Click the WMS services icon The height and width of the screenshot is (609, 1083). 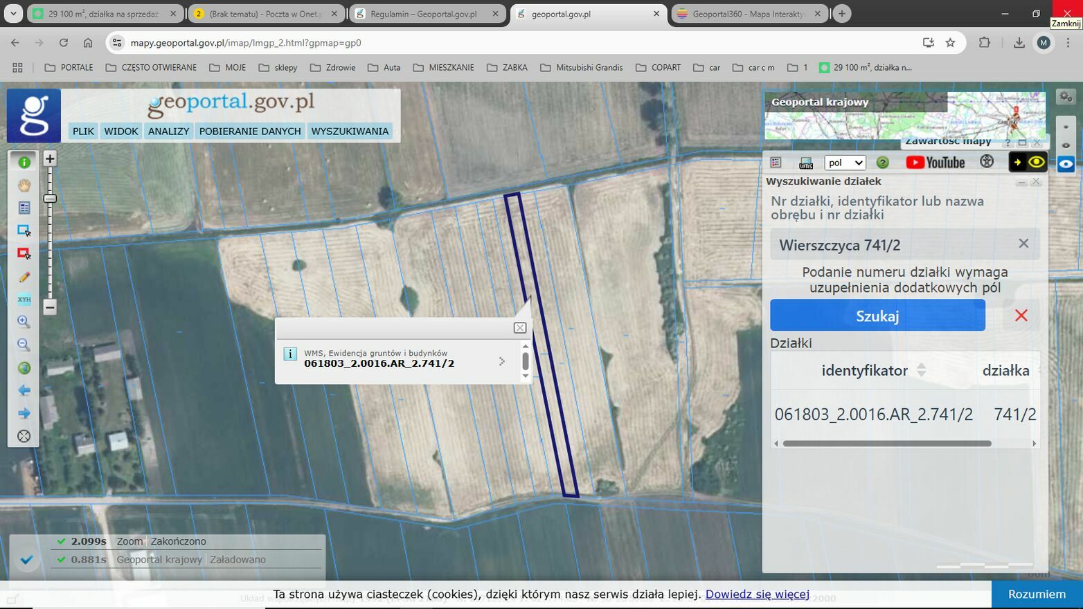pos(806,163)
